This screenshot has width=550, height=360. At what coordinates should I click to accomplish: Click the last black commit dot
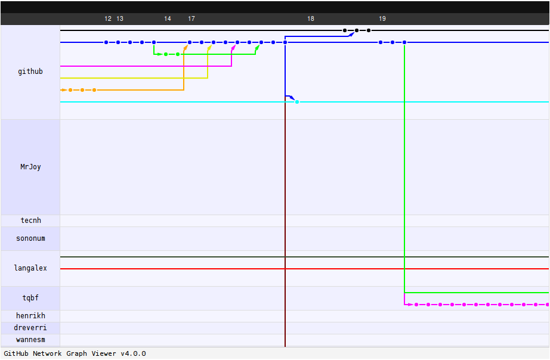369,30
